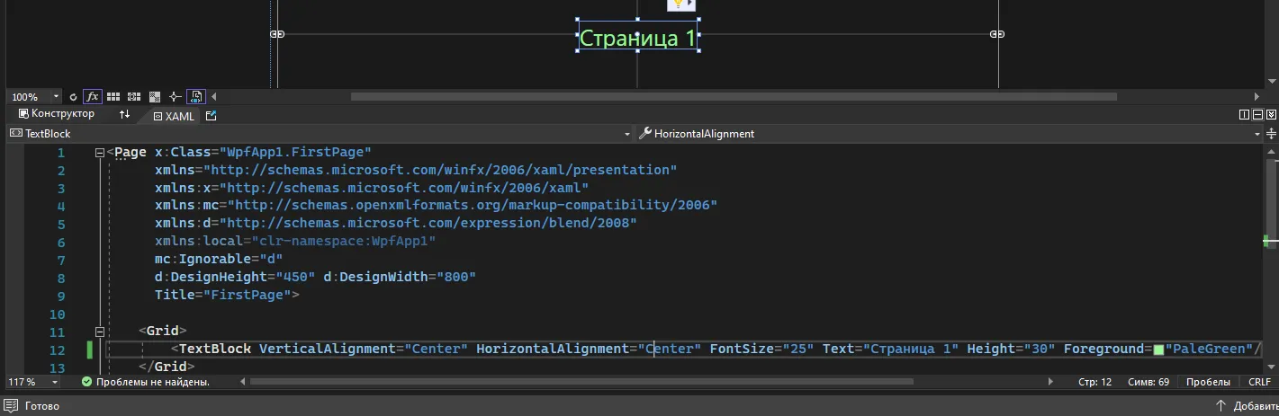
Task: Click the Стр: 12 line indicator
Action: pyautogui.click(x=1095, y=382)
